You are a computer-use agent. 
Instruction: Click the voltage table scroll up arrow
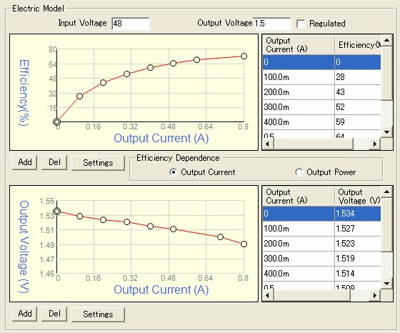pos(386,192)
